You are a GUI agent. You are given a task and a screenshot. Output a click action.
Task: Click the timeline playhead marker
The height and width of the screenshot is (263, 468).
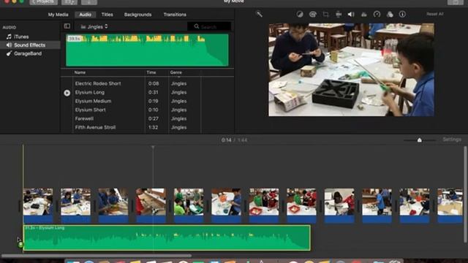point(153,147)
